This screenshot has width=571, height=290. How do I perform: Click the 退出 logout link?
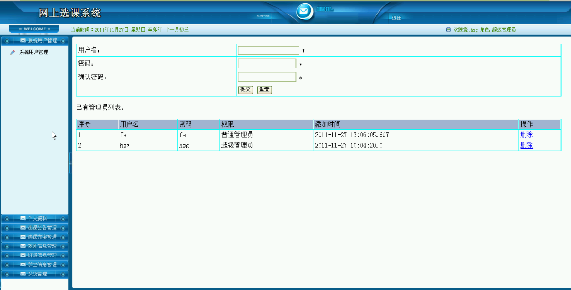[x=396, y=18]
